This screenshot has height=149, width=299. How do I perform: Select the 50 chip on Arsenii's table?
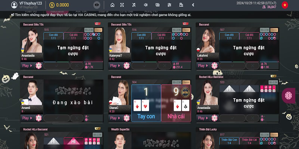click(38, 118)
